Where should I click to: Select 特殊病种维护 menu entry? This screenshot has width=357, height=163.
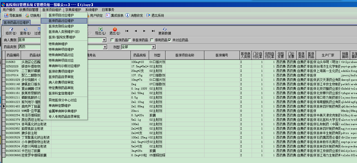(64, 44)
